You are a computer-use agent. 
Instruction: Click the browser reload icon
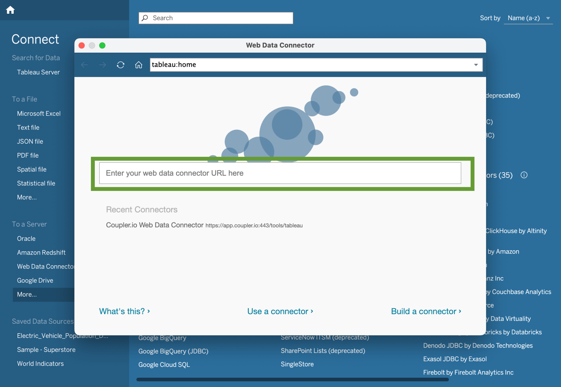(x=121, y=65)
